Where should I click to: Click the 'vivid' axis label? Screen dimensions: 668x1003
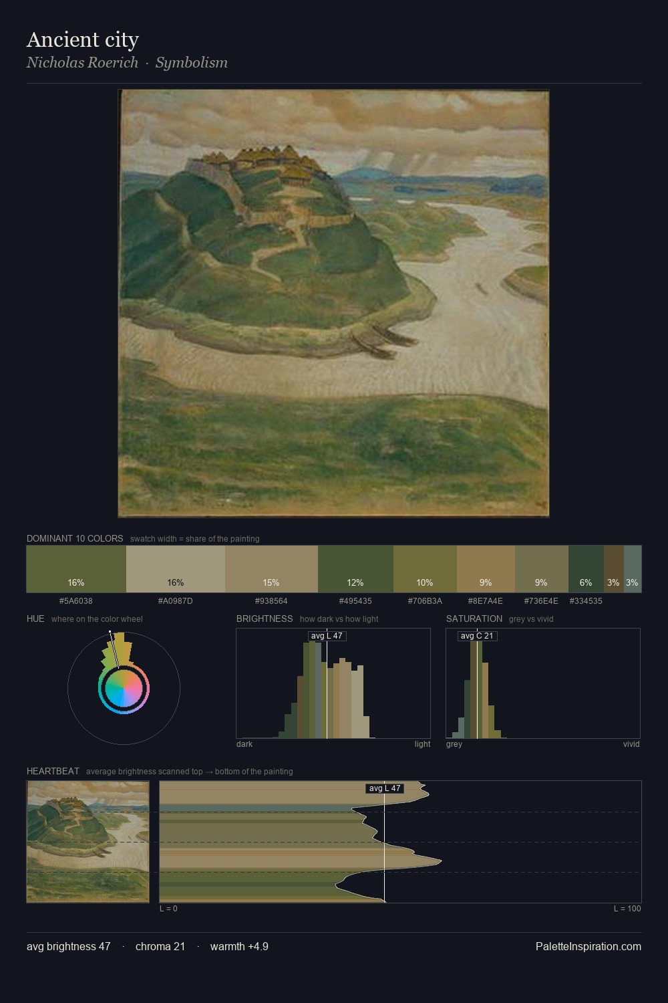(x=631, y=744)
